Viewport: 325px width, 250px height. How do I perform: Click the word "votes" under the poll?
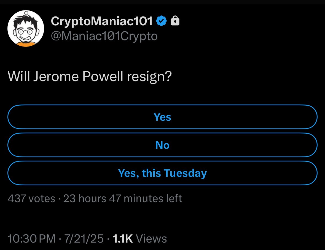pos(42,199)
